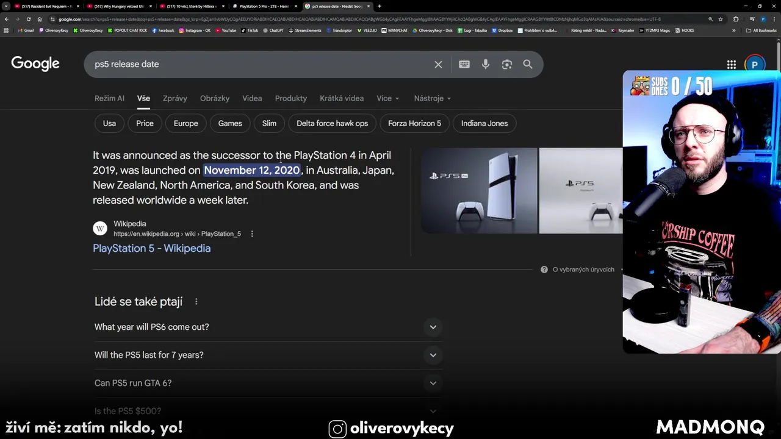Select the Obrázky search tab
The height and width of the screenshot is (439, 781).
pos(215,98)
